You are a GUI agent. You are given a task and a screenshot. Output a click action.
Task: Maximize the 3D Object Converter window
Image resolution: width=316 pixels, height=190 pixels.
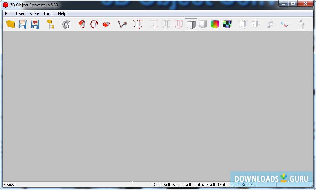coord(293,4)
